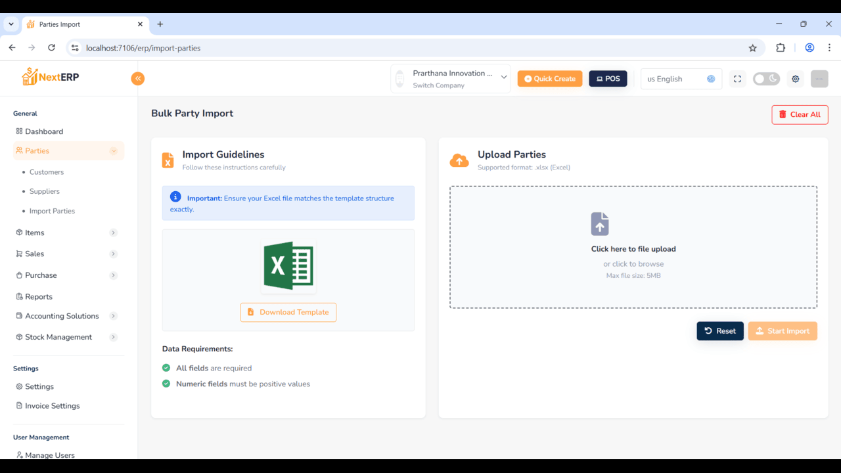Click the file upload dropzone
841x473 pixels.
[x=633, y=246]
